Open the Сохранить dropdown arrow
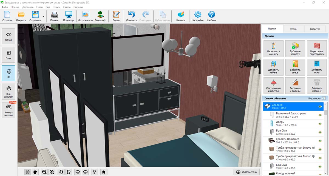Viewport: 329px width, 176px height. 43,16
